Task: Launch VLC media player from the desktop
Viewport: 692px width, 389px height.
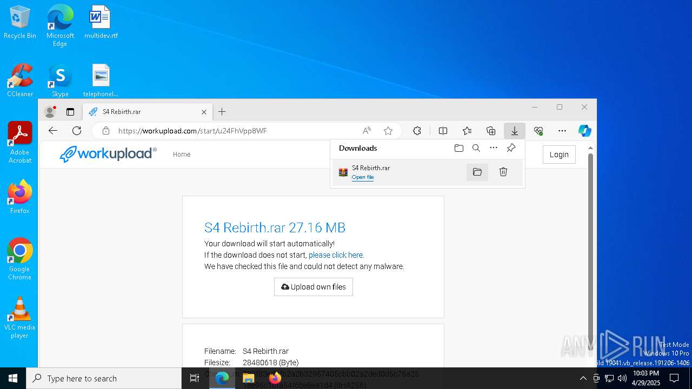Action: 20,318
